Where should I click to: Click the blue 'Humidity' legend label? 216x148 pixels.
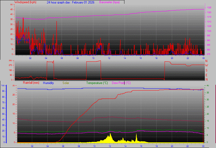[48, 83]
